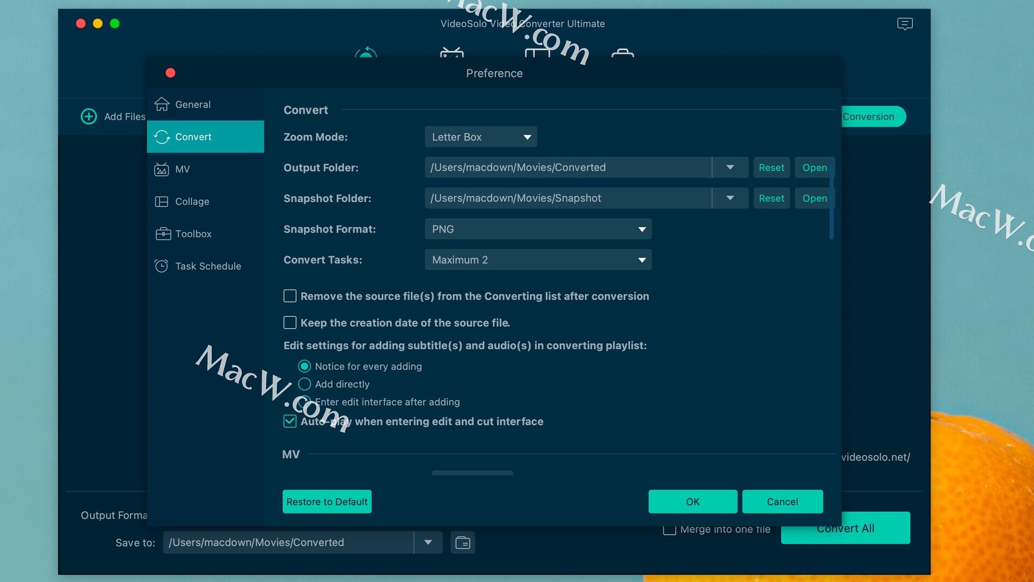
Task: Enable Remove the source file(s) after conversion
Action: point(290,296)
